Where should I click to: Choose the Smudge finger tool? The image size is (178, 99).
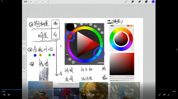coord(133,2)
